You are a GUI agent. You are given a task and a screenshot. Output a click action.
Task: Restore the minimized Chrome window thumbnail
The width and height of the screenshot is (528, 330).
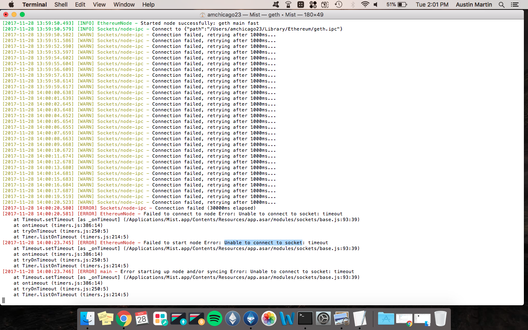[x=404, y=318]
